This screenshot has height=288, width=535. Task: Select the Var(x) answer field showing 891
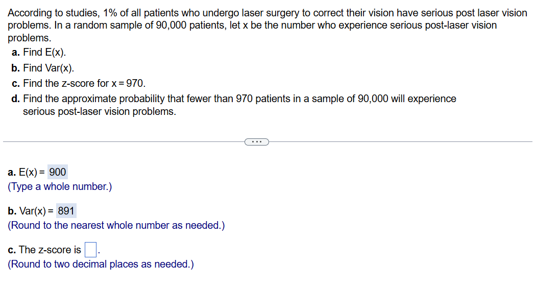(66, 211)
